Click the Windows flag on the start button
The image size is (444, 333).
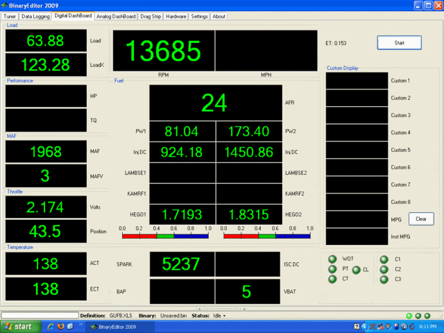pos(8,327)
